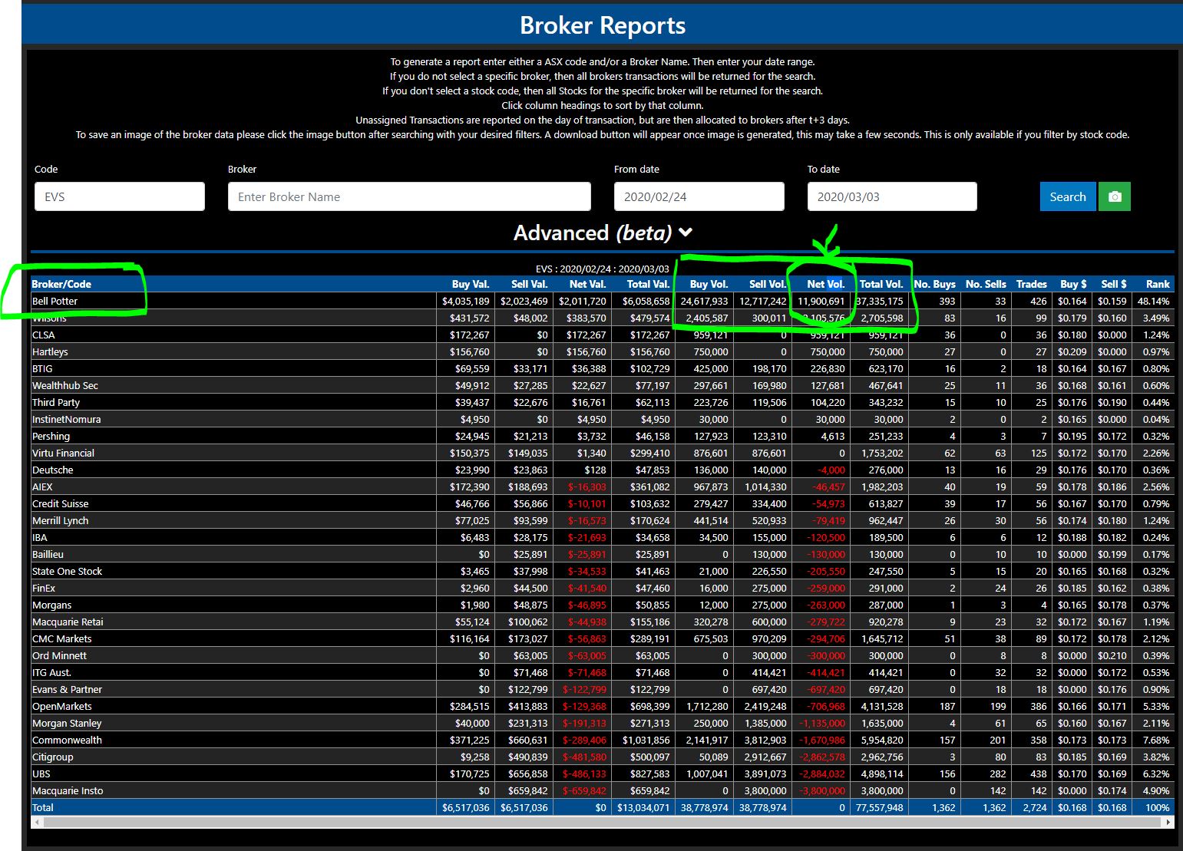Select the Wealthhub Sec broker name
The height and width of the screenshot is (851, 1183).
pyautogui.click(x=65, y=385)
